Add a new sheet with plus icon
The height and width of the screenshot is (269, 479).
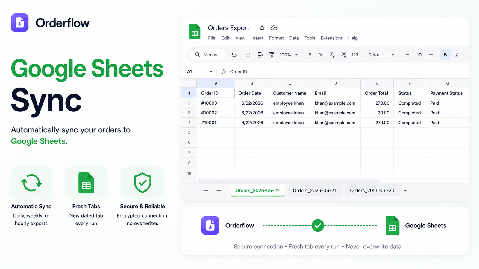(206, 190)
